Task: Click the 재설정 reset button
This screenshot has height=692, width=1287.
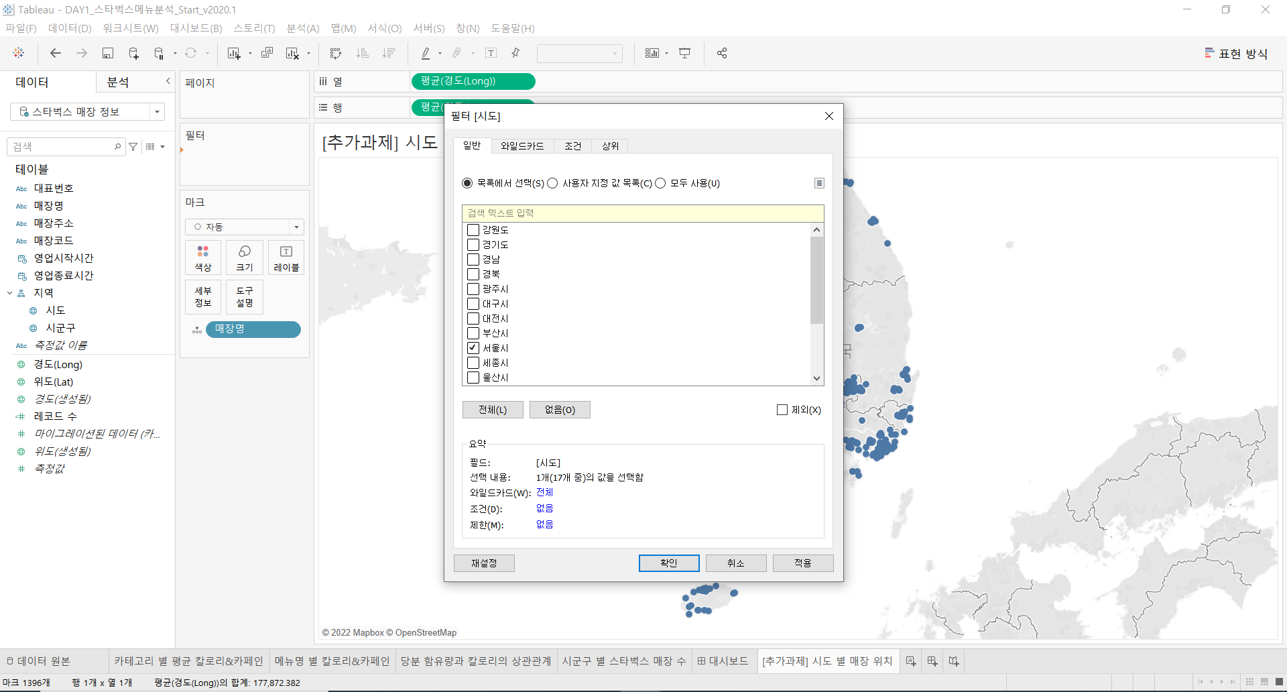Action: pyautogui.click(x=484, y=563)
